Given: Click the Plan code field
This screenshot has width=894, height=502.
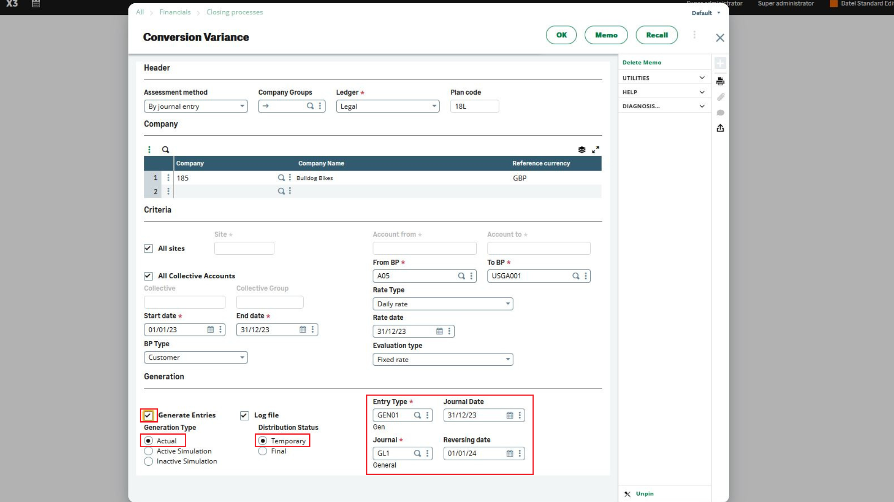Looking at the screenshot, I should (474, 106).
